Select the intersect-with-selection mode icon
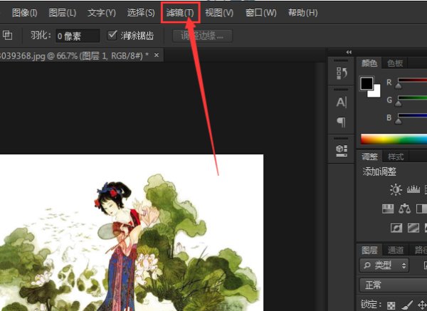Viewport: 427px width, 311px height. (x=7, y=35)
